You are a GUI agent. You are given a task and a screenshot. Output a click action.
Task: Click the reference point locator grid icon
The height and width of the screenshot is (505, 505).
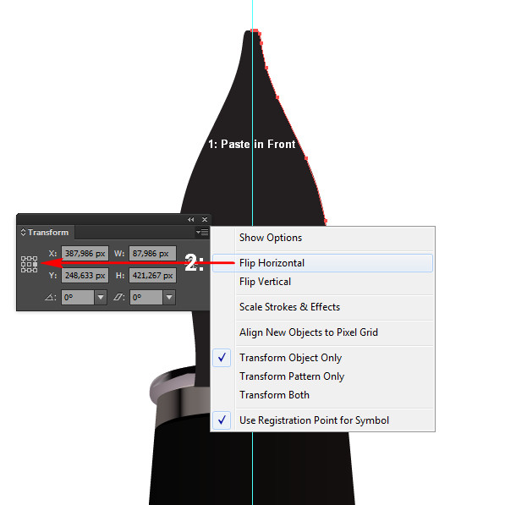(29, 265)
